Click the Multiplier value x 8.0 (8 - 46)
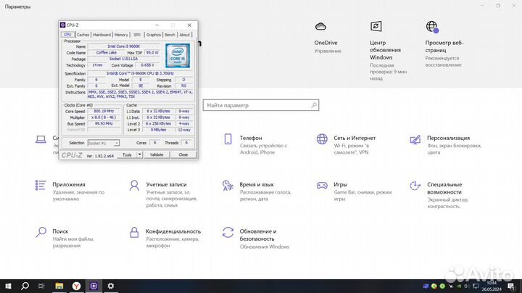The image size is (522, 293). click(x=104, y=117)
